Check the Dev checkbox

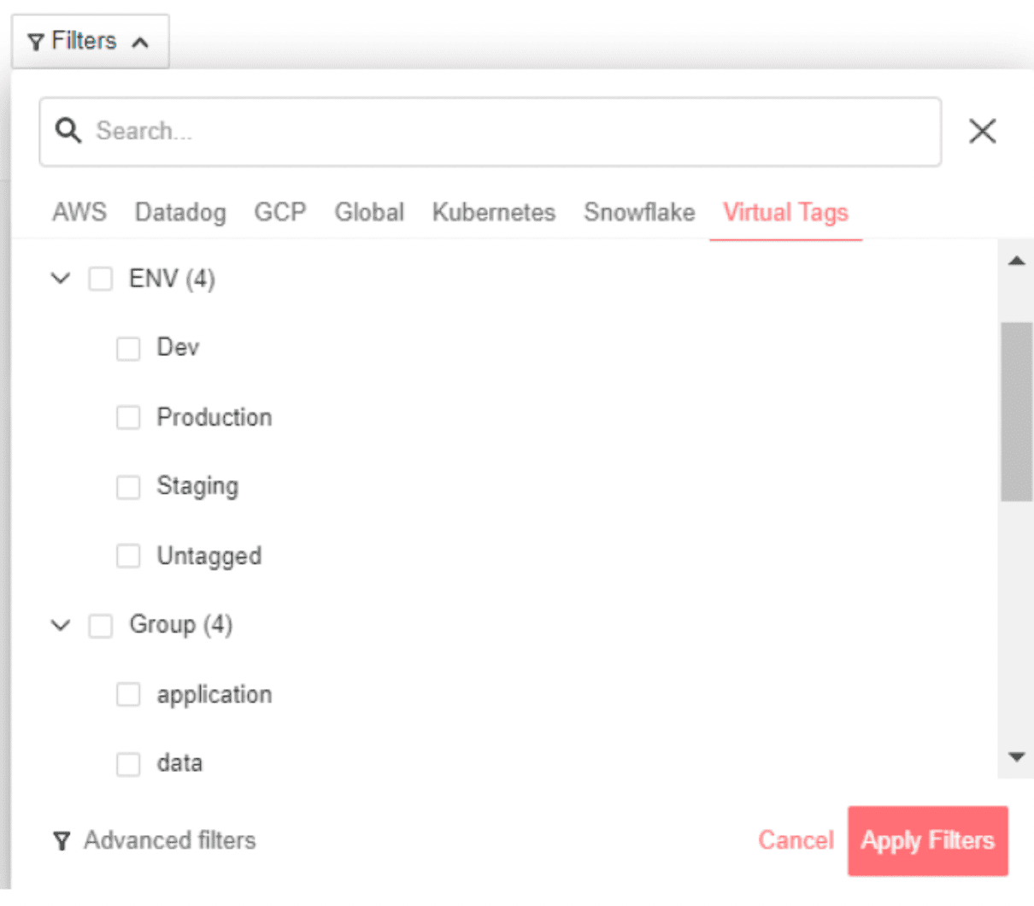point(128,349)
